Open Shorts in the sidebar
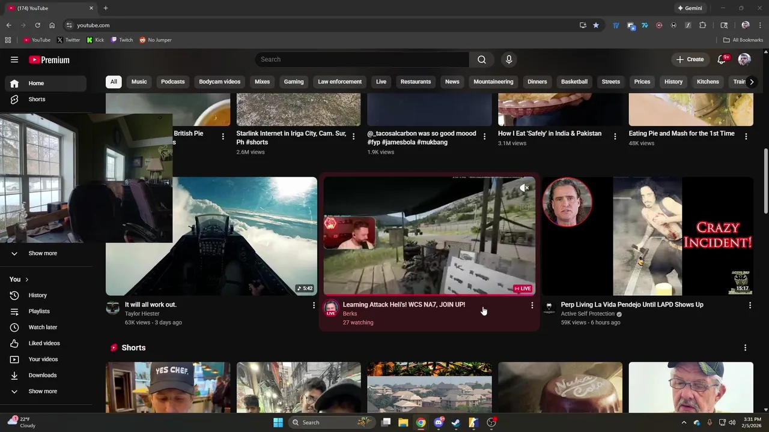Screen dimensions: 769x432 click(x=46, y=99)
